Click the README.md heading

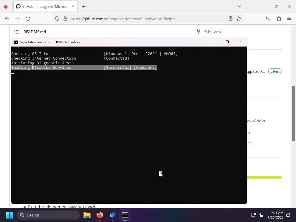click(x=35, y=32)
